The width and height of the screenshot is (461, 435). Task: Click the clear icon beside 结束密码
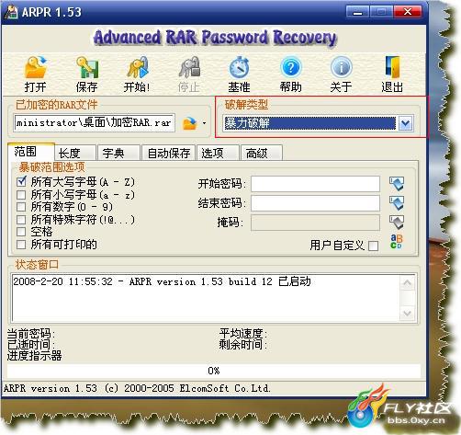[397, 203]
